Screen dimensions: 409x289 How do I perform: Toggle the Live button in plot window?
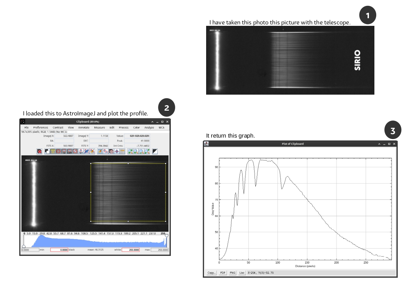pos(242,273)
